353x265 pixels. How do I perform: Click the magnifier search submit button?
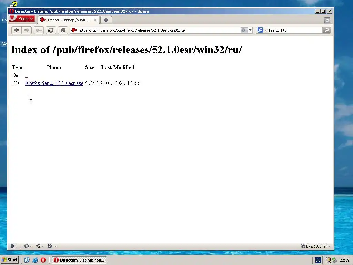point(327,30)
